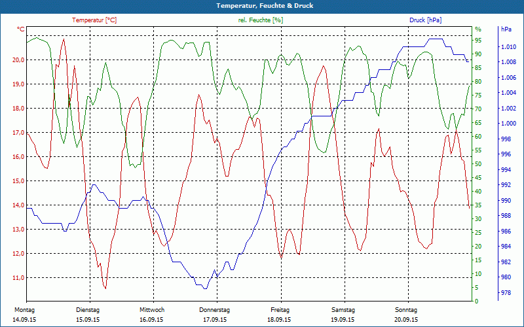Click the '1.008' pressure axis value
Screen dimensions: 524x327
coord(508,62)
